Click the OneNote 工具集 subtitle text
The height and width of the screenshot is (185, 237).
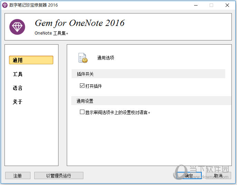(52, 33)
